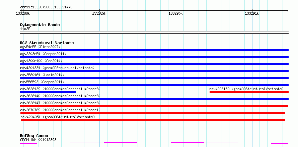Viewport: 298px width, 147px height.
Task: Click the short blue bar under esv3628139
Action: click(48, 92)
